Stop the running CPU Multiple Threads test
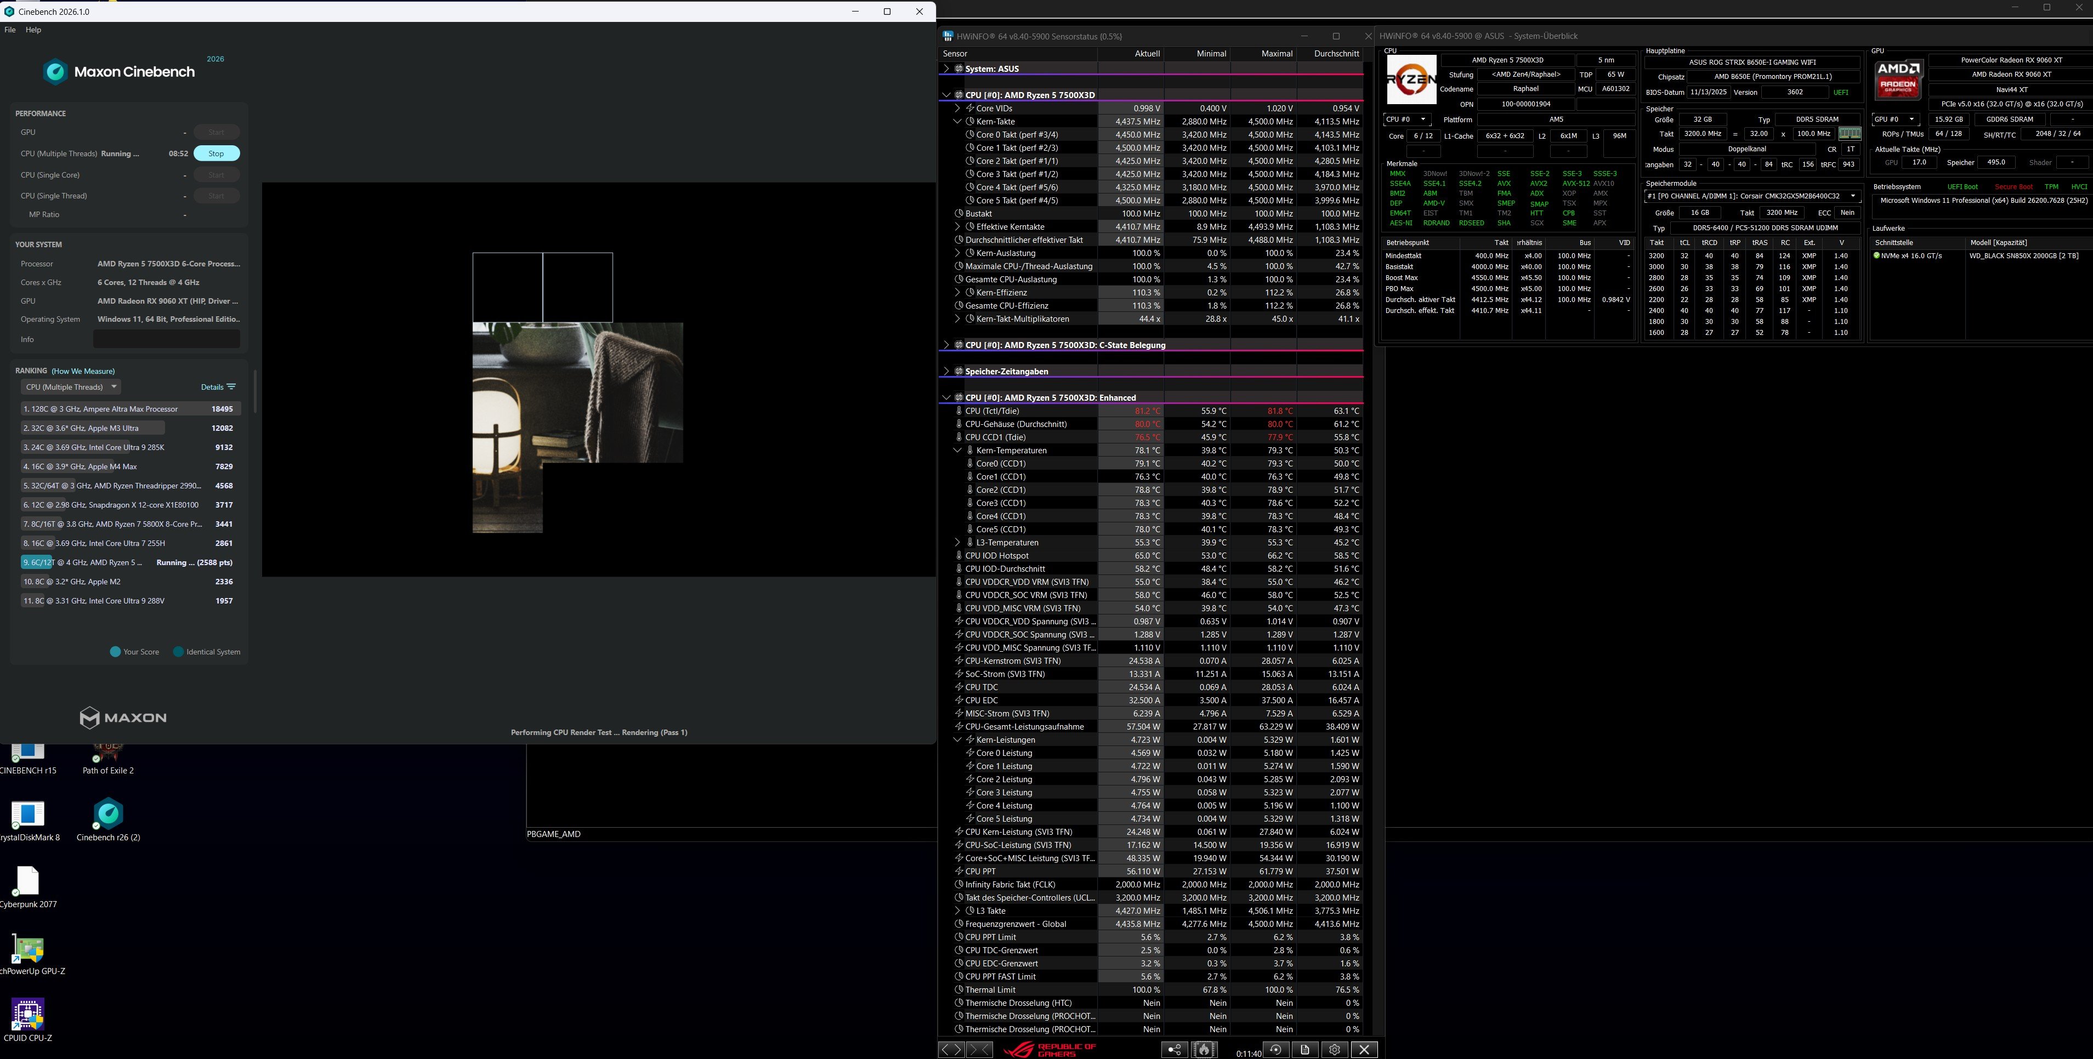Image resolution: width=2093 pixels, height=1059 pixels. [x=216, y=153]
